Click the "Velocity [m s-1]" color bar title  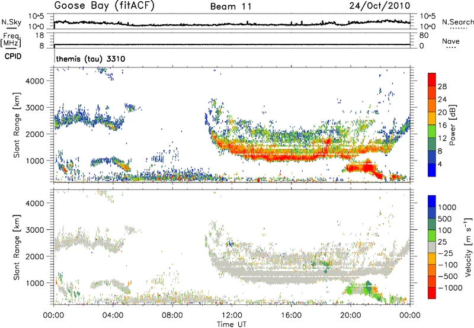click(x=468, y=247)
